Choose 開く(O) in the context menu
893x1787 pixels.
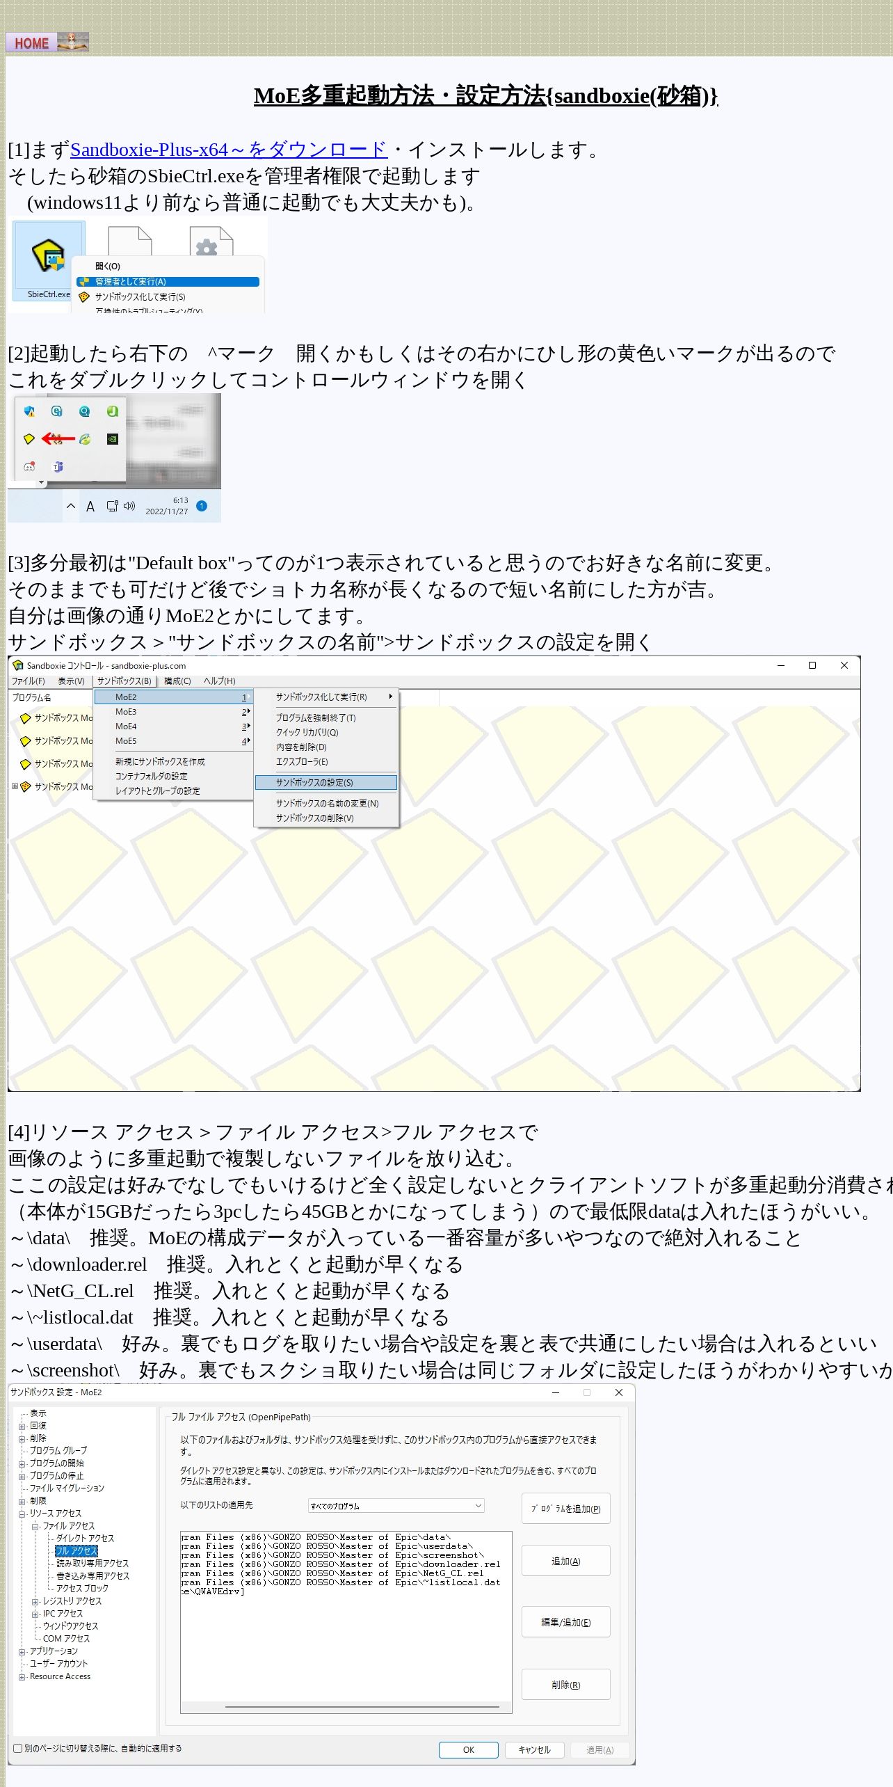pos(107,267)
